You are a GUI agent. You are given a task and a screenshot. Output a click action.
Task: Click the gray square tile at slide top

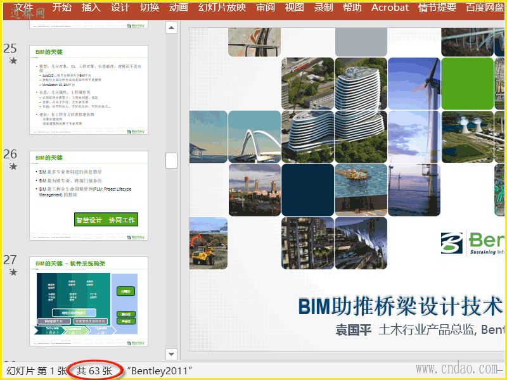tap(361, 42)
